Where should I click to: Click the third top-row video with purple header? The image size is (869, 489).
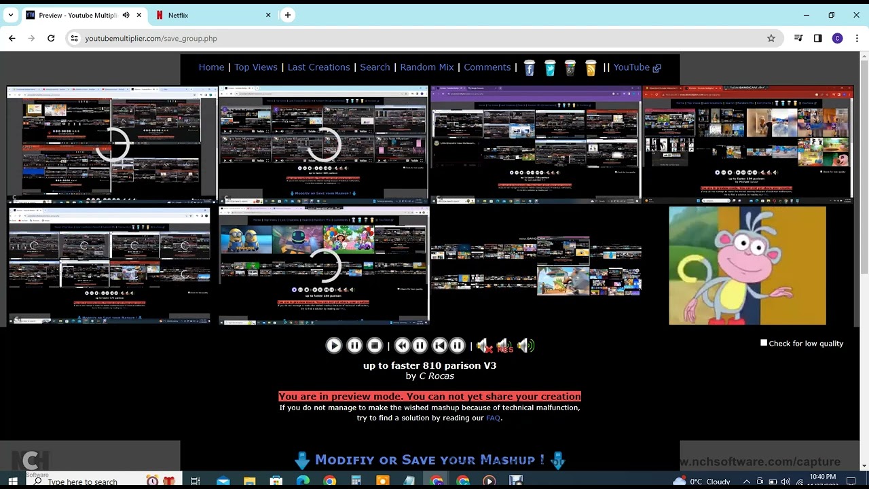tap(536, 144)
